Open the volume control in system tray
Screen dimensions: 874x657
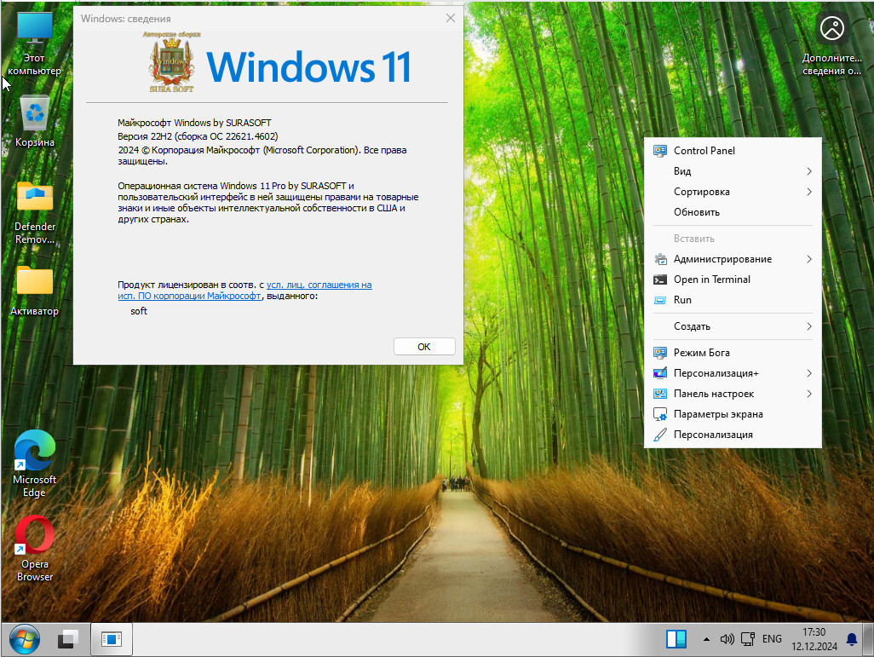[x=727, y=639]
